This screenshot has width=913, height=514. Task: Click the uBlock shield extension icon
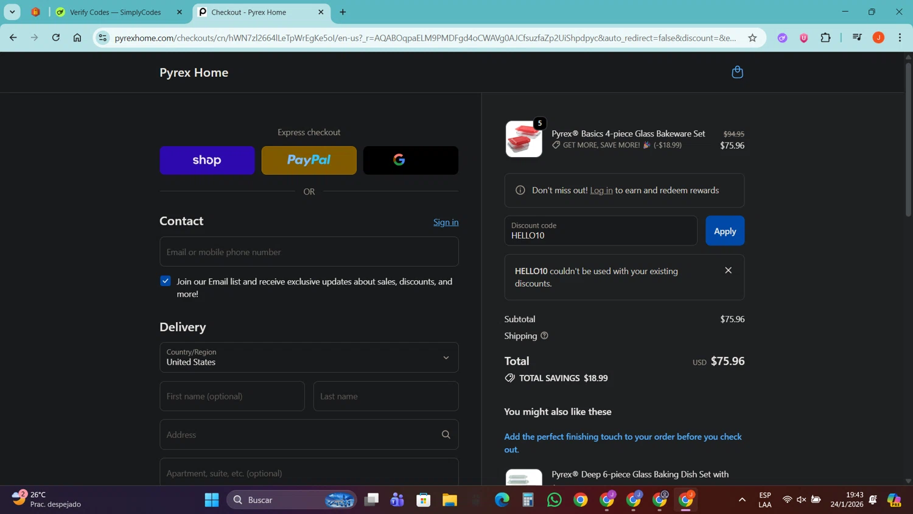804,38
